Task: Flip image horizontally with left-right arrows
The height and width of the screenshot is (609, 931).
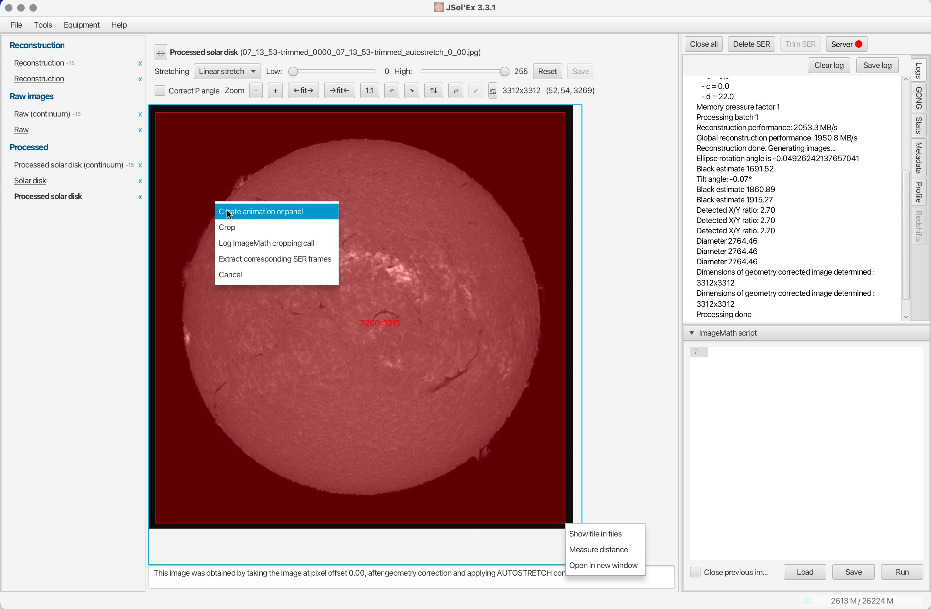Action: (x=455, y=91)
